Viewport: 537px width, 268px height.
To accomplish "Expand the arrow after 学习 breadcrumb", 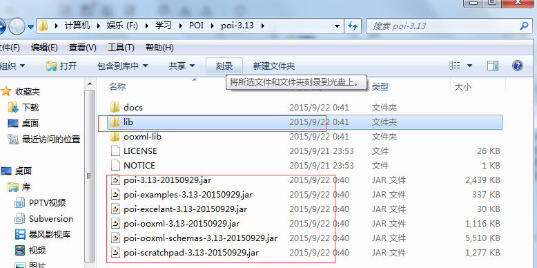I will point(180,26).
